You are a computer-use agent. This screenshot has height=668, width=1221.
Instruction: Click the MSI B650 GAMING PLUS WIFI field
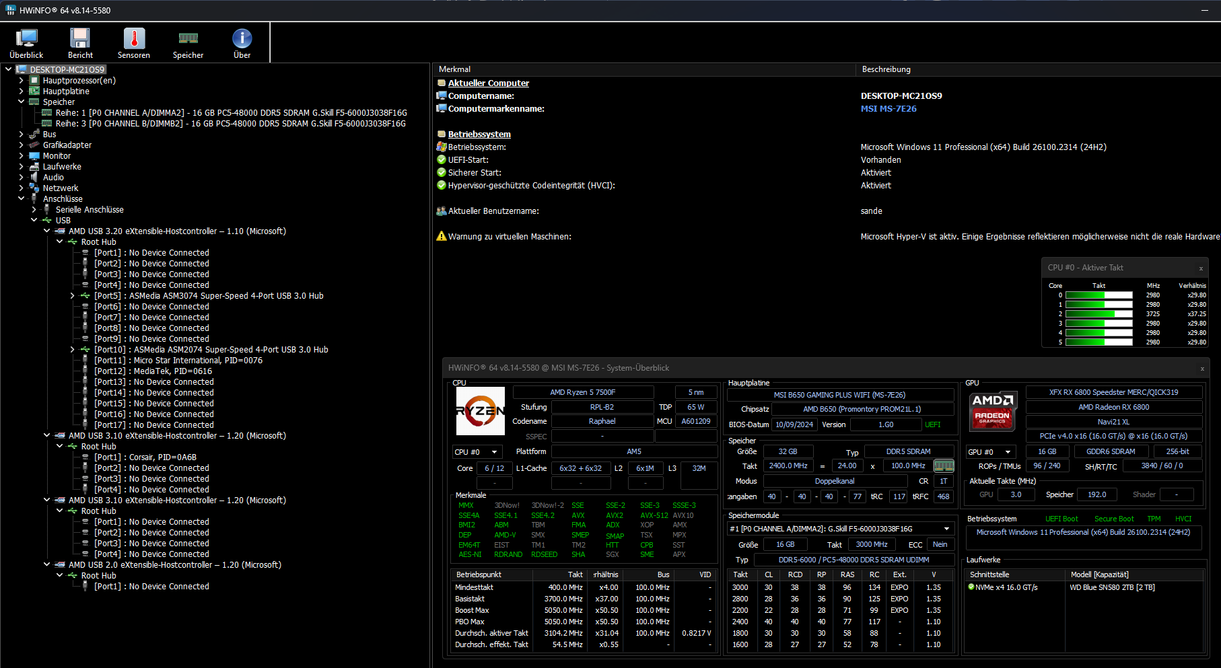click(840, 395)
